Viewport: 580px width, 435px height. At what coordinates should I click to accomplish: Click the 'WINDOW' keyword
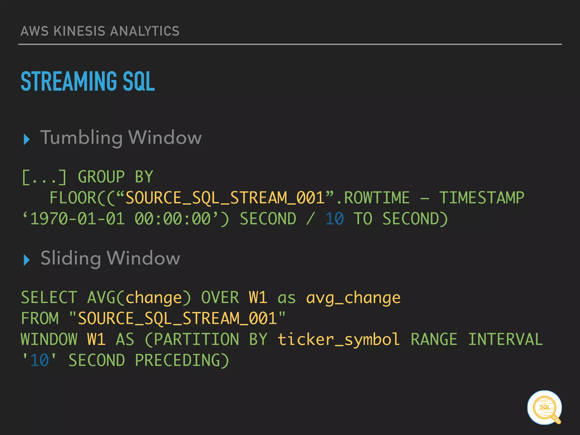point(49,339)
